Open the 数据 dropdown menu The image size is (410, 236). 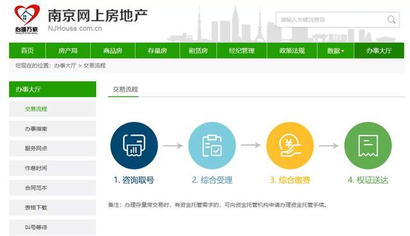coord(336,51)
